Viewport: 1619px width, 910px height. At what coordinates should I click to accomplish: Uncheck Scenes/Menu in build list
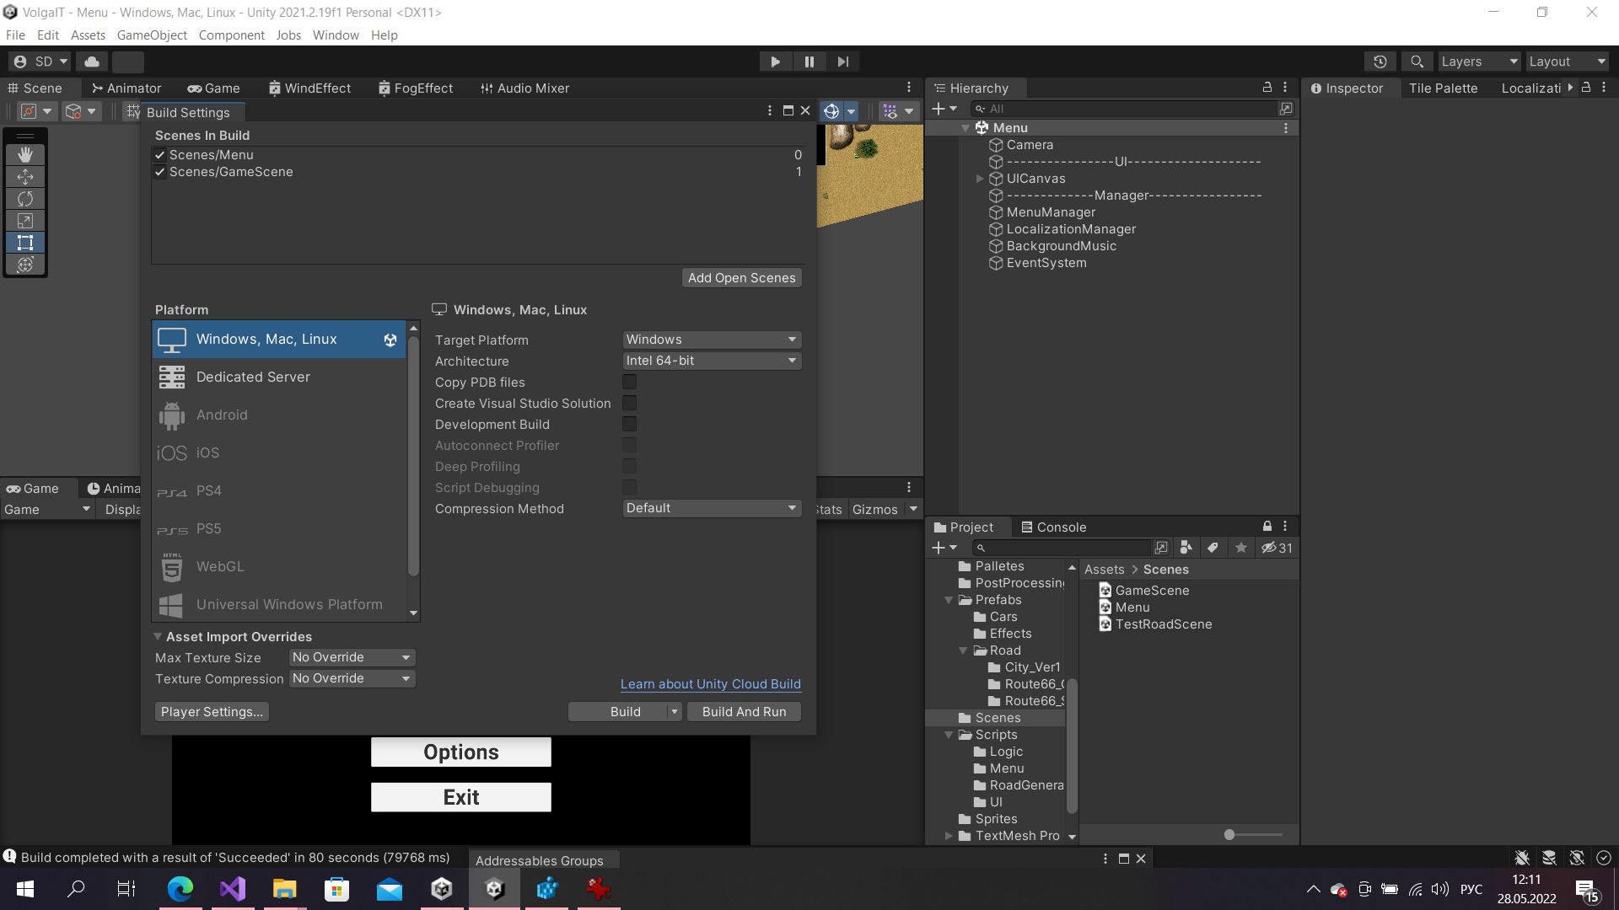tap(160, 155)
